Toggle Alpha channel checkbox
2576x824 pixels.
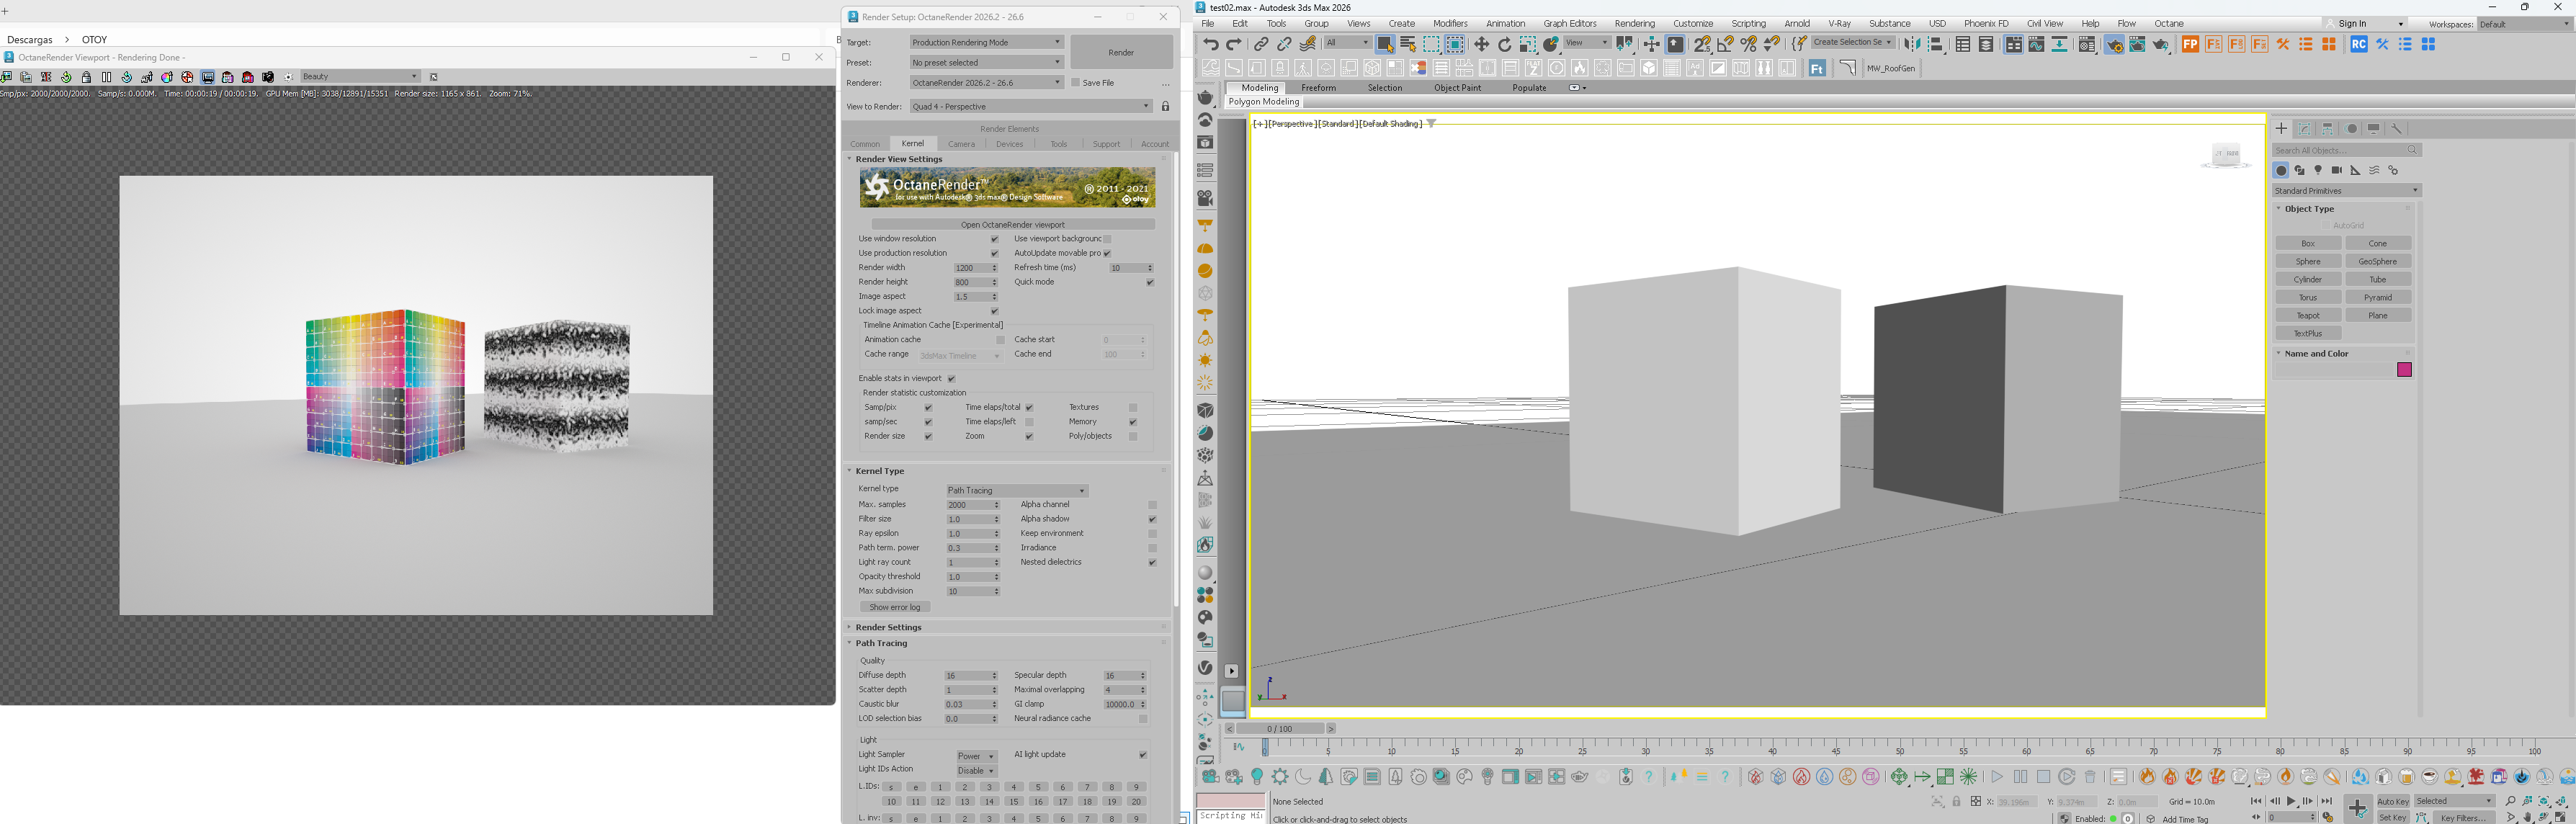(1152, 505)
